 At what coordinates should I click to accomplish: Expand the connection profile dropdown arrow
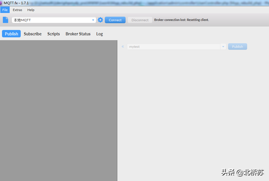click(x=93, y=20)
